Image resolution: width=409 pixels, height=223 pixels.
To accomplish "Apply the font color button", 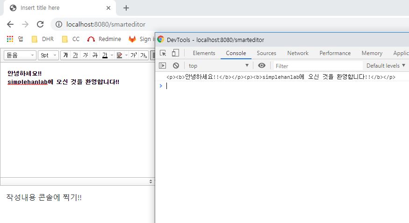I will coord(105,55).
